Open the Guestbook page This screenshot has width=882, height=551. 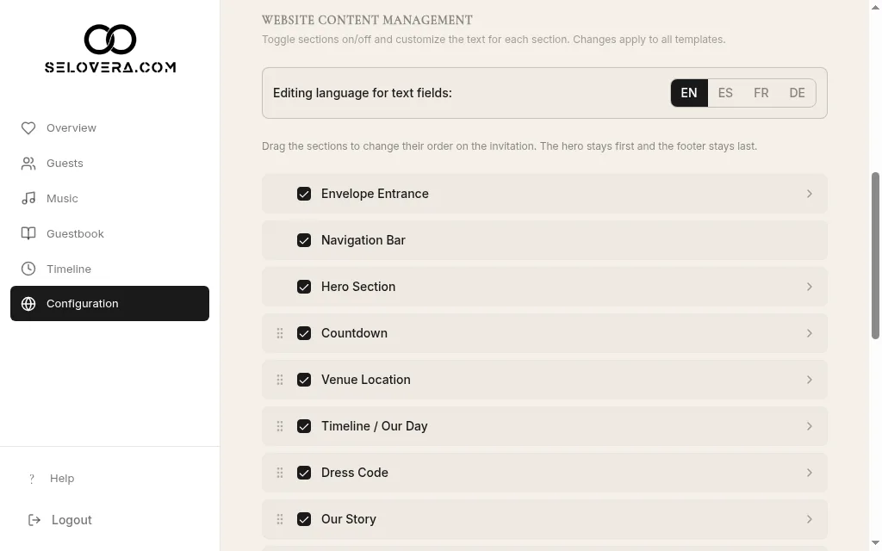109,233
